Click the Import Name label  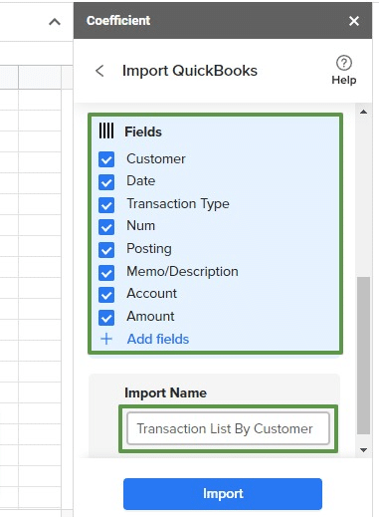(x=165, y=392)
